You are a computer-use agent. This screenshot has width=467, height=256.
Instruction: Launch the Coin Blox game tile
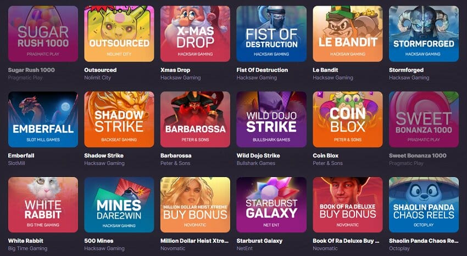pyautogui.click(x=348, y=119)
